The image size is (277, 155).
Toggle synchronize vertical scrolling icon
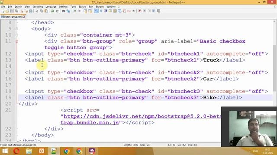point(85,11)
